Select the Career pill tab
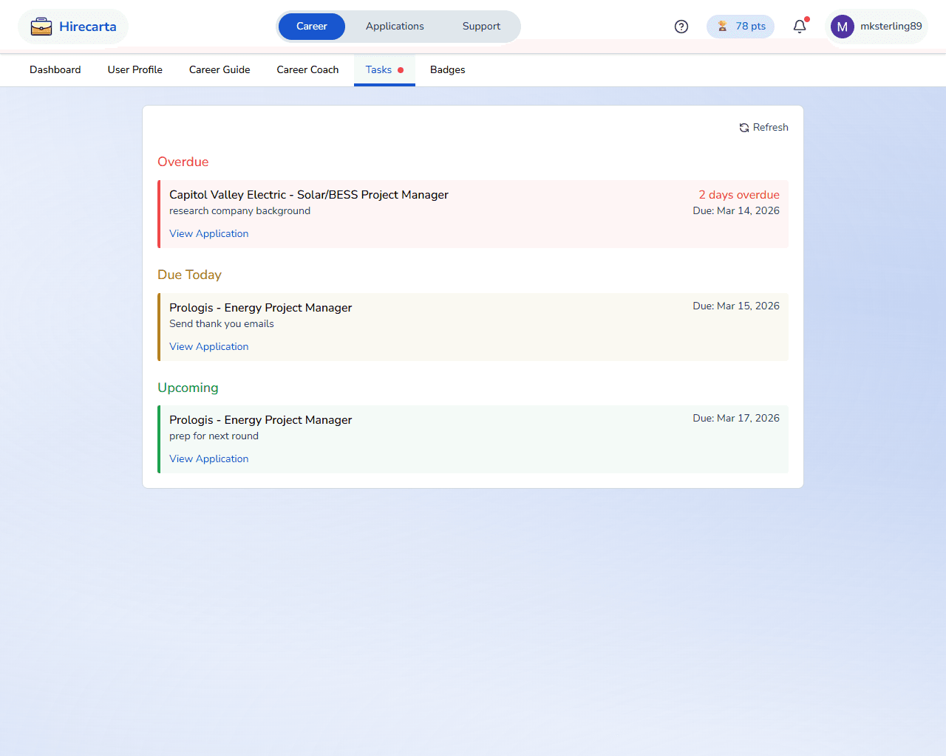 [x=311, y=27]
